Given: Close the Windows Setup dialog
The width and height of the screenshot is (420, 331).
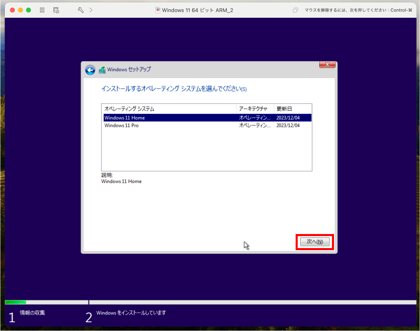Looking at the screenshot, I should 327,64.
